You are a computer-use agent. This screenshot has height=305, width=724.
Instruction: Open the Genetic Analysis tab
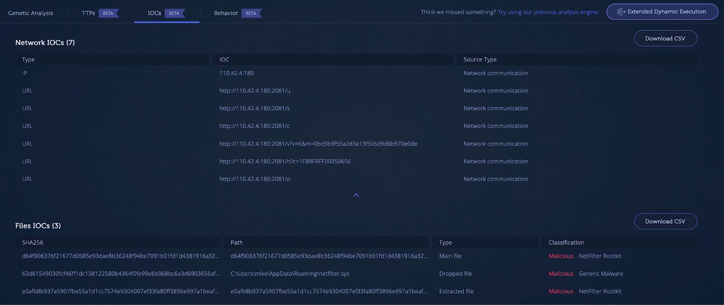pyautogui.click(x=30, y=13)
